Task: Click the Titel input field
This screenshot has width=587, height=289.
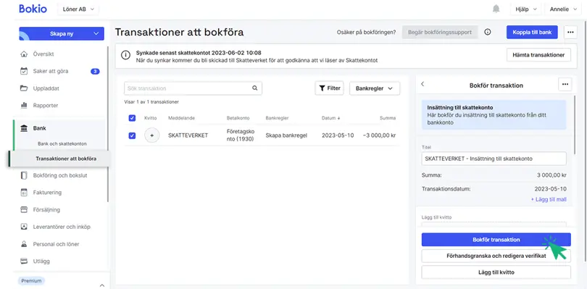Action: [x=494, y=159]
